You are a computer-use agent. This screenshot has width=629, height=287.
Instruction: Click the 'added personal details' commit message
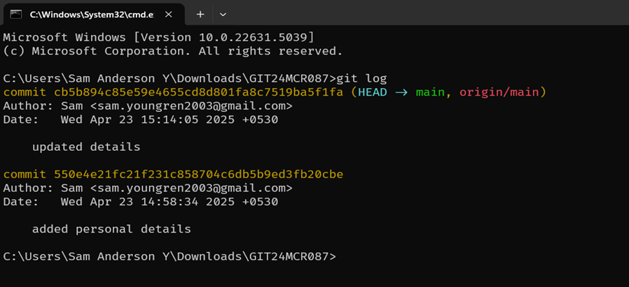[111, 229]
